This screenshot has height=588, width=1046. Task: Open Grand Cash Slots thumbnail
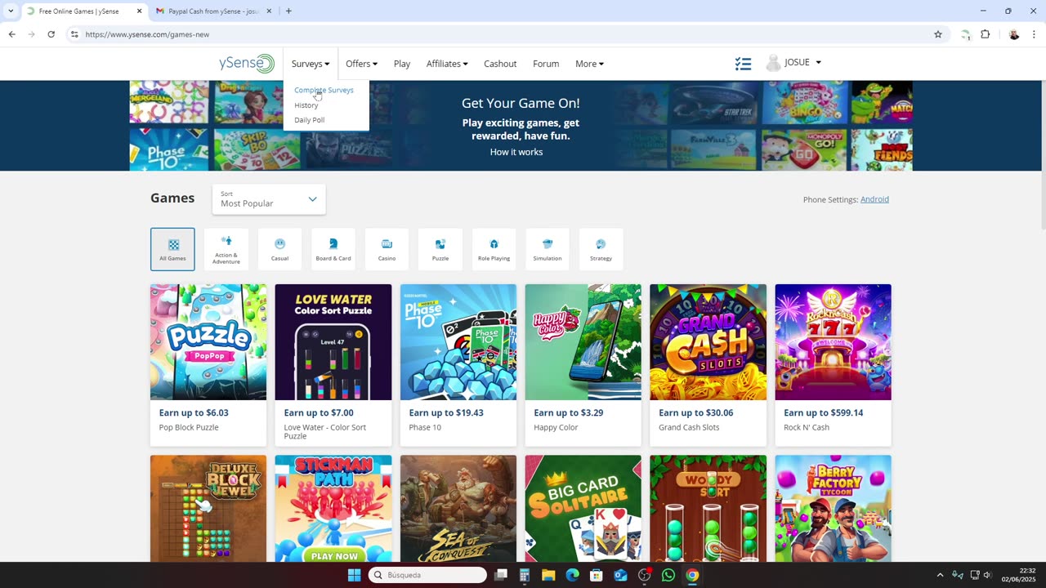tap(709, 342)
